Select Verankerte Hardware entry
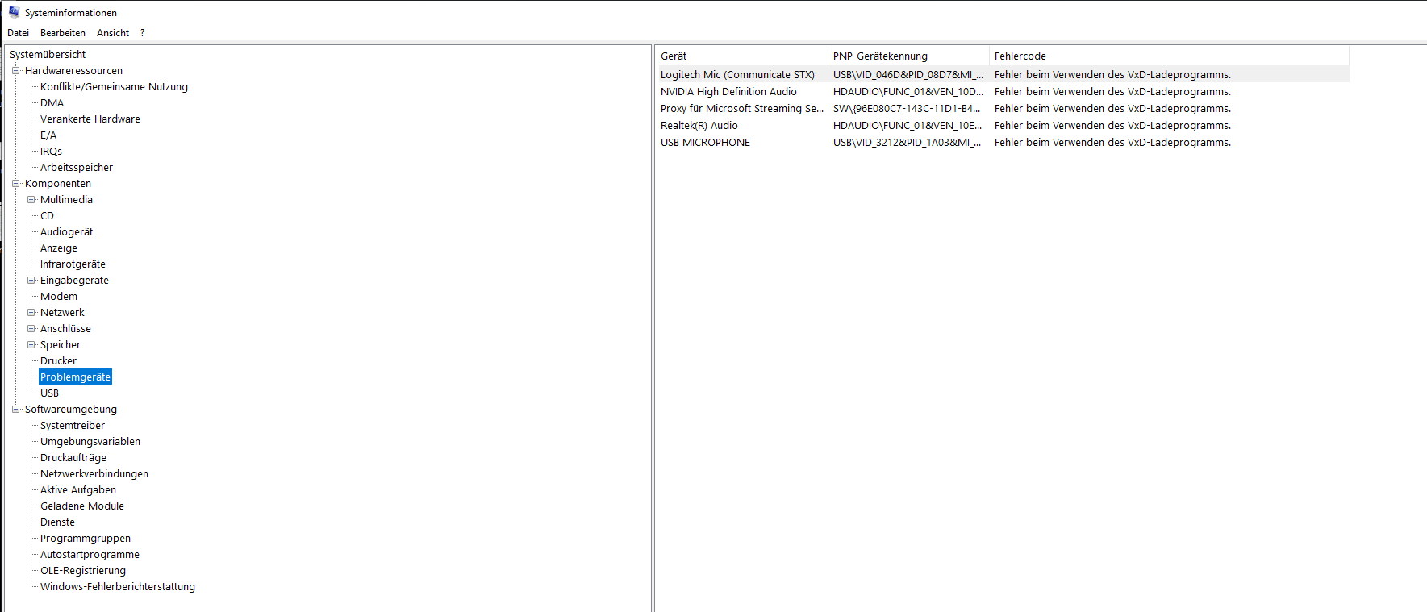1427x612 pixels. coord(90,119)
